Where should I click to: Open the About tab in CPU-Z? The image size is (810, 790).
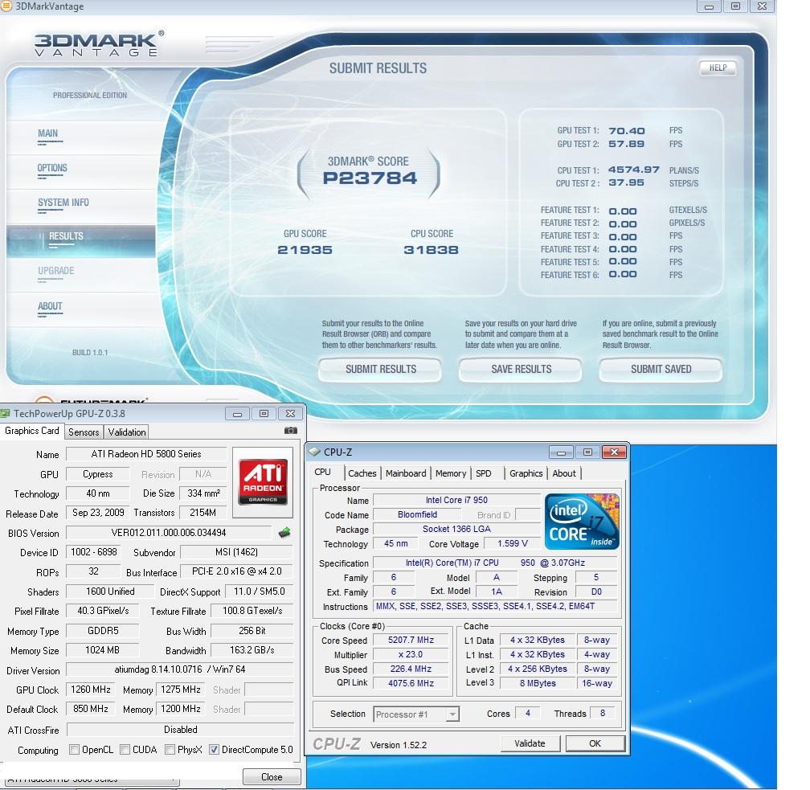point(564,473)
